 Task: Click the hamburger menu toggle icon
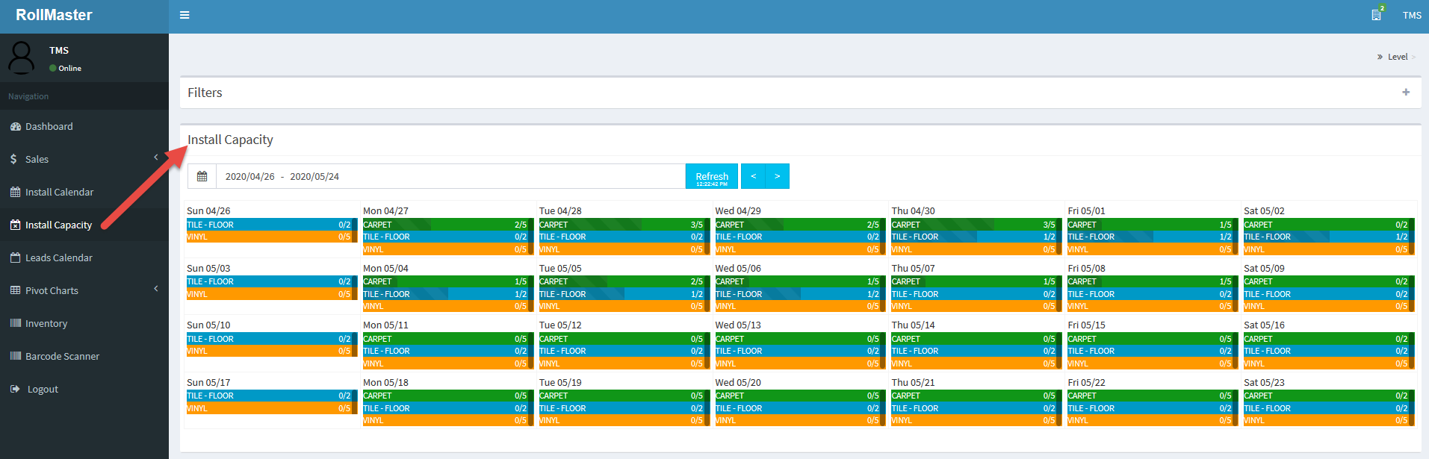pyautogui.click(x=185, y=15)
